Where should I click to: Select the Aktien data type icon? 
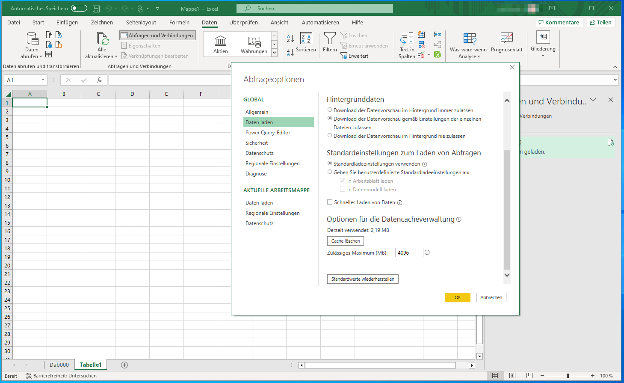[x=220, y=42]
